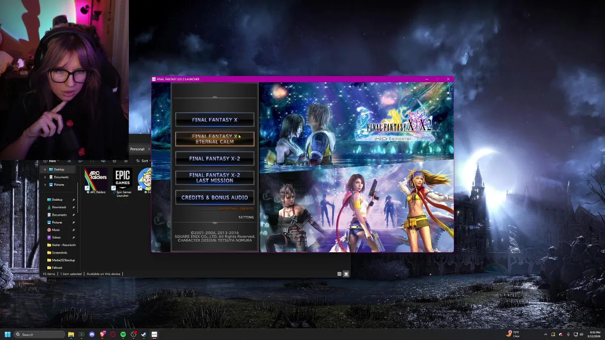Launch Final Fantasy X-2 from the launcher
The width and height of the screenshot is (605, 340).
pos(215,159)
